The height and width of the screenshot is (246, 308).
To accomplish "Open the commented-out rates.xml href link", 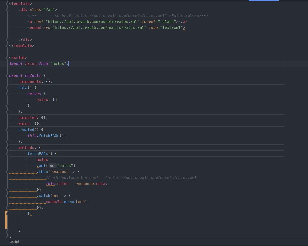I will [x=120, y=16].
